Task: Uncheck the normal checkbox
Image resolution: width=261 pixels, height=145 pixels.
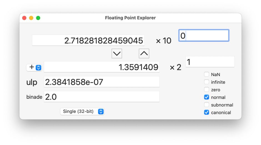Action: click(207, 97)
